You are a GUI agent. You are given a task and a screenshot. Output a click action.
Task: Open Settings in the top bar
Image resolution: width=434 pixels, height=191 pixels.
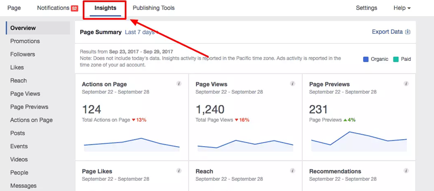366,8
